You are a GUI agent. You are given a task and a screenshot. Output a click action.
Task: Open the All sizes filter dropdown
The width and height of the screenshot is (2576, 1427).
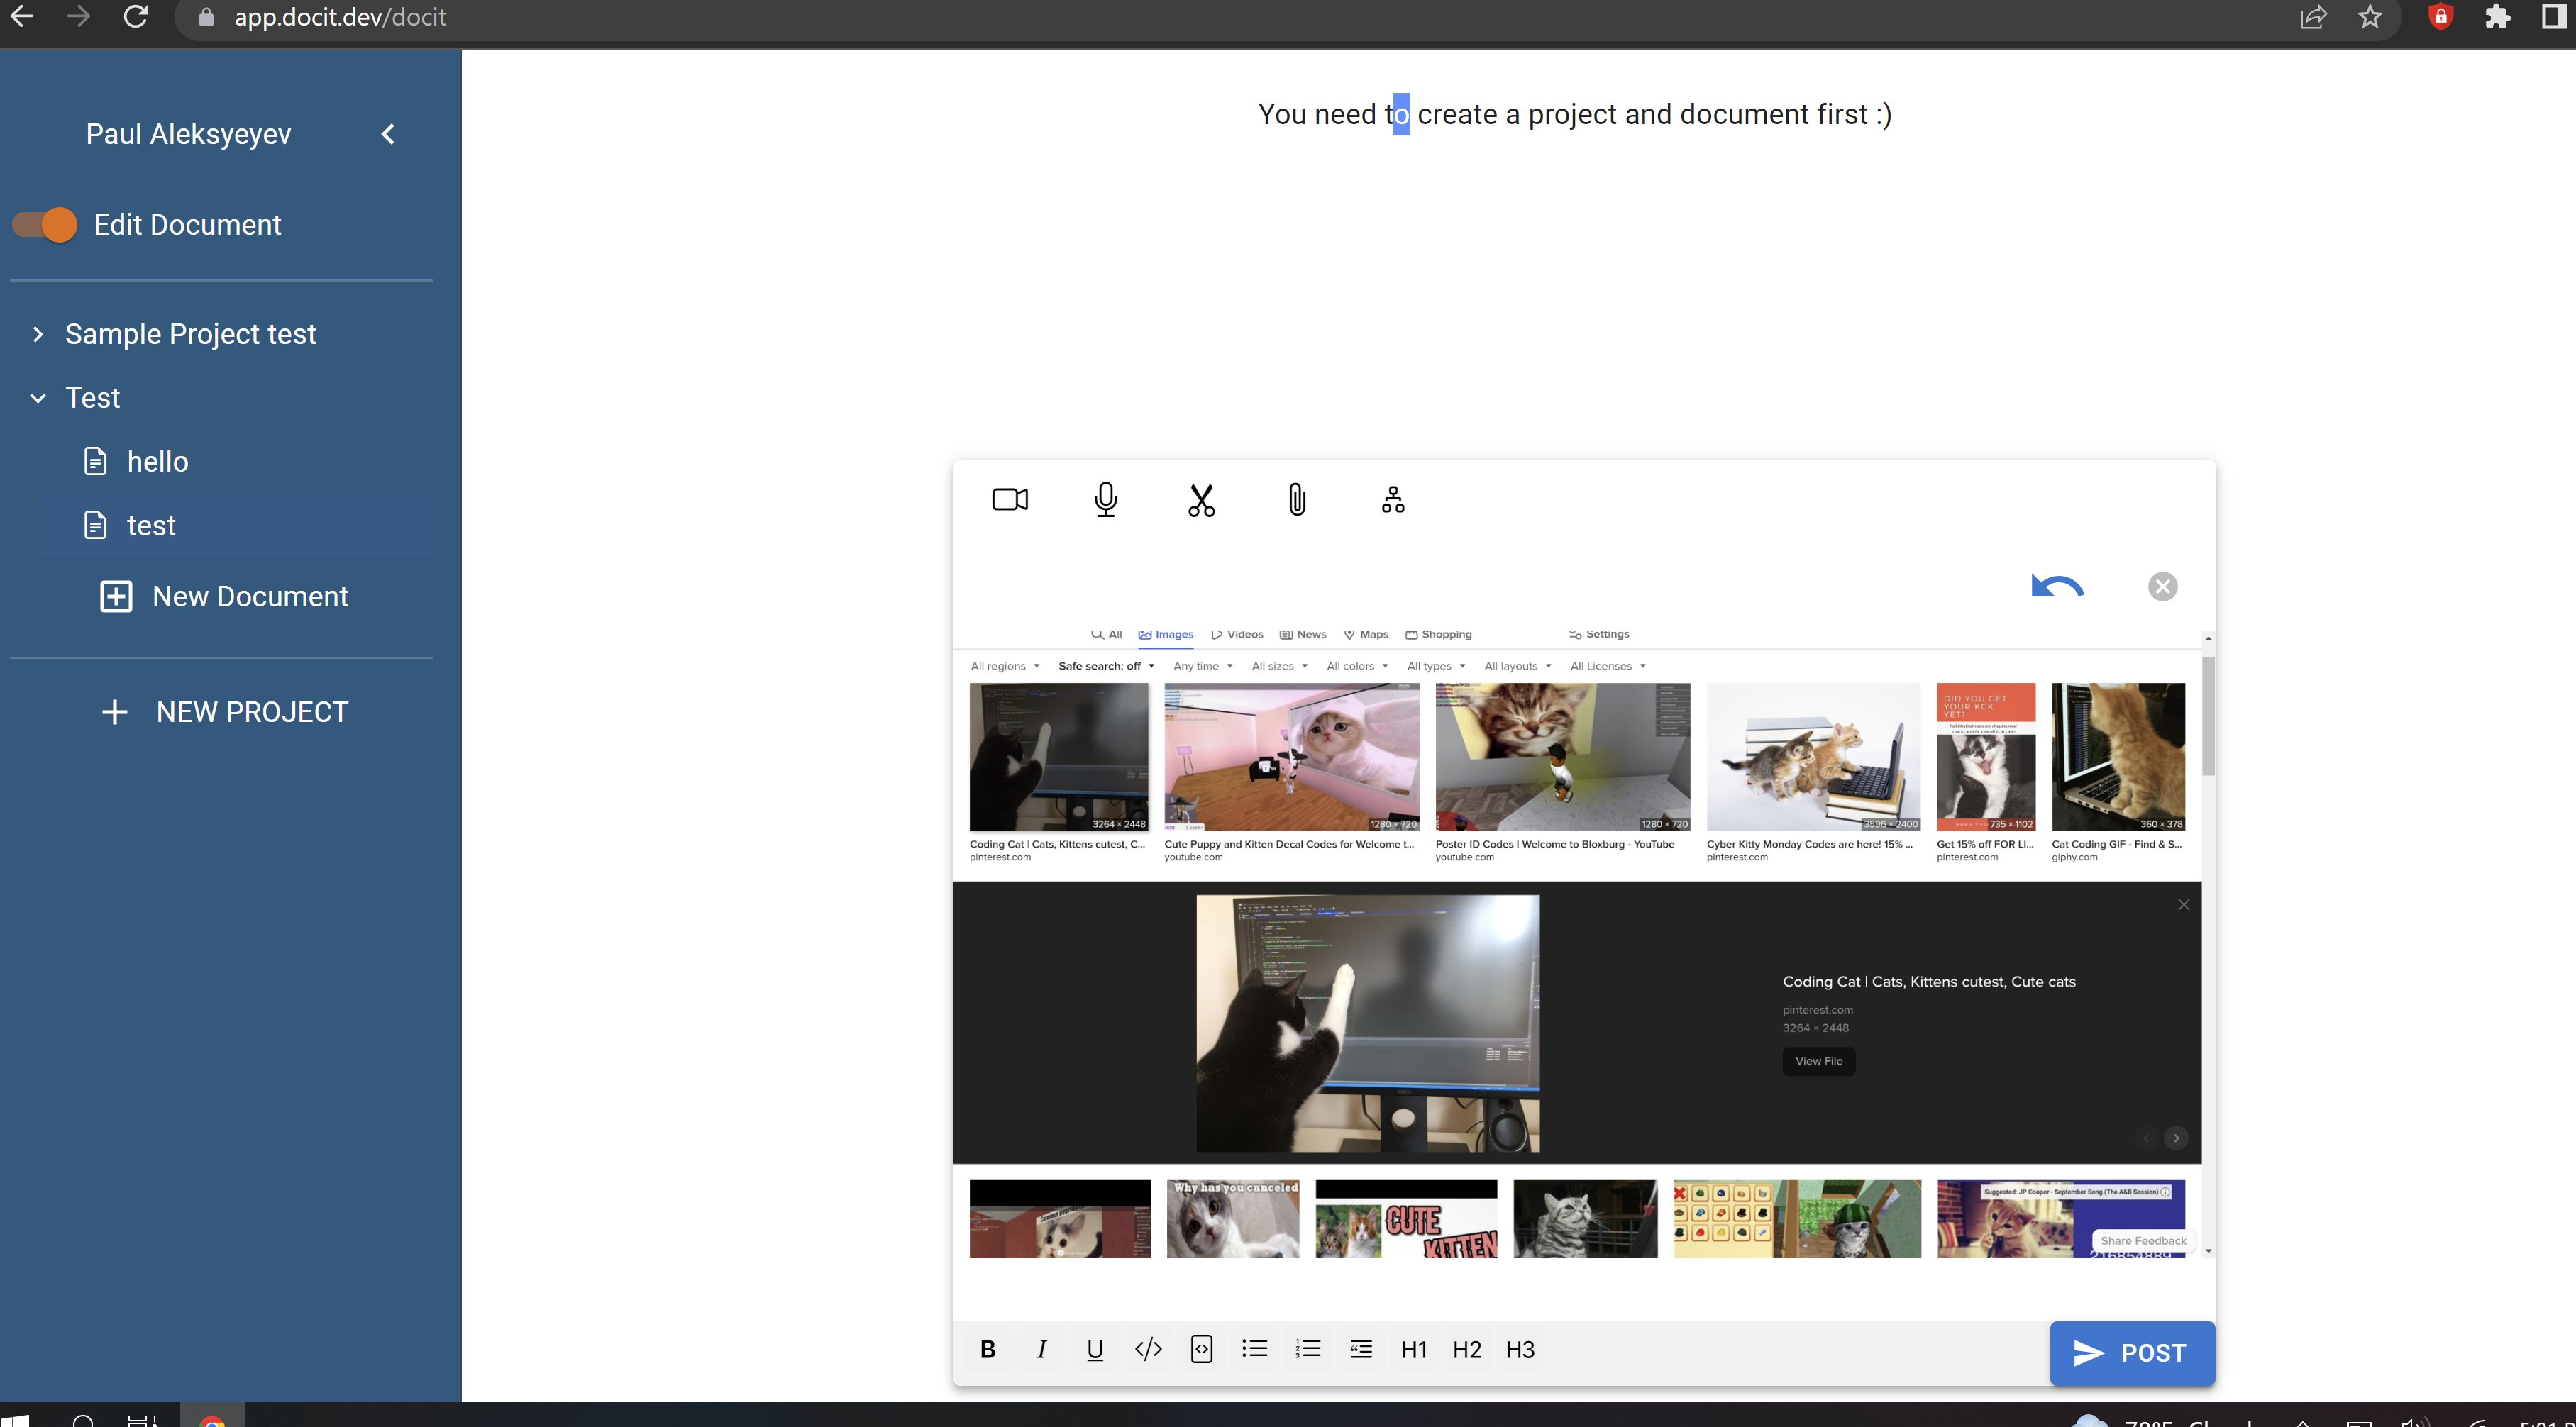[x=1280, y=666]
